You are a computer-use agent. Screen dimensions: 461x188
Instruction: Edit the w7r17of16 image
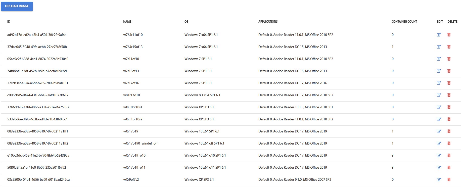439,83
